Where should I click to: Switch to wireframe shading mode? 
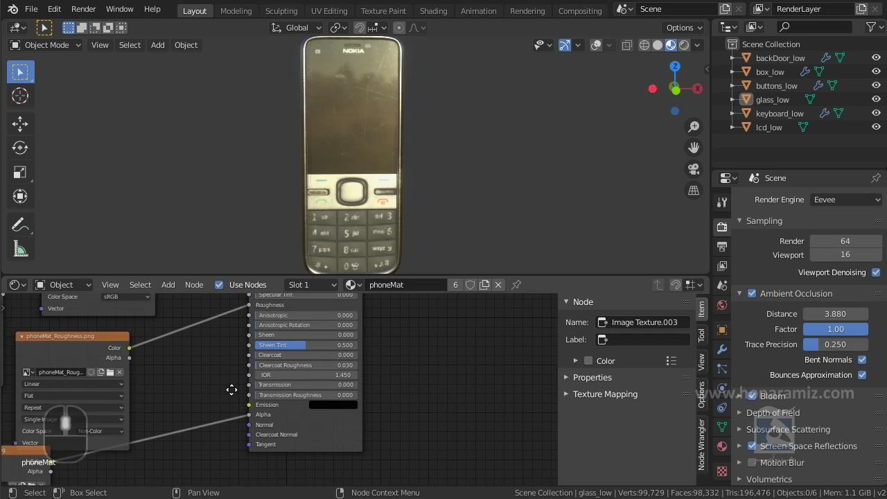coord(644,45)
